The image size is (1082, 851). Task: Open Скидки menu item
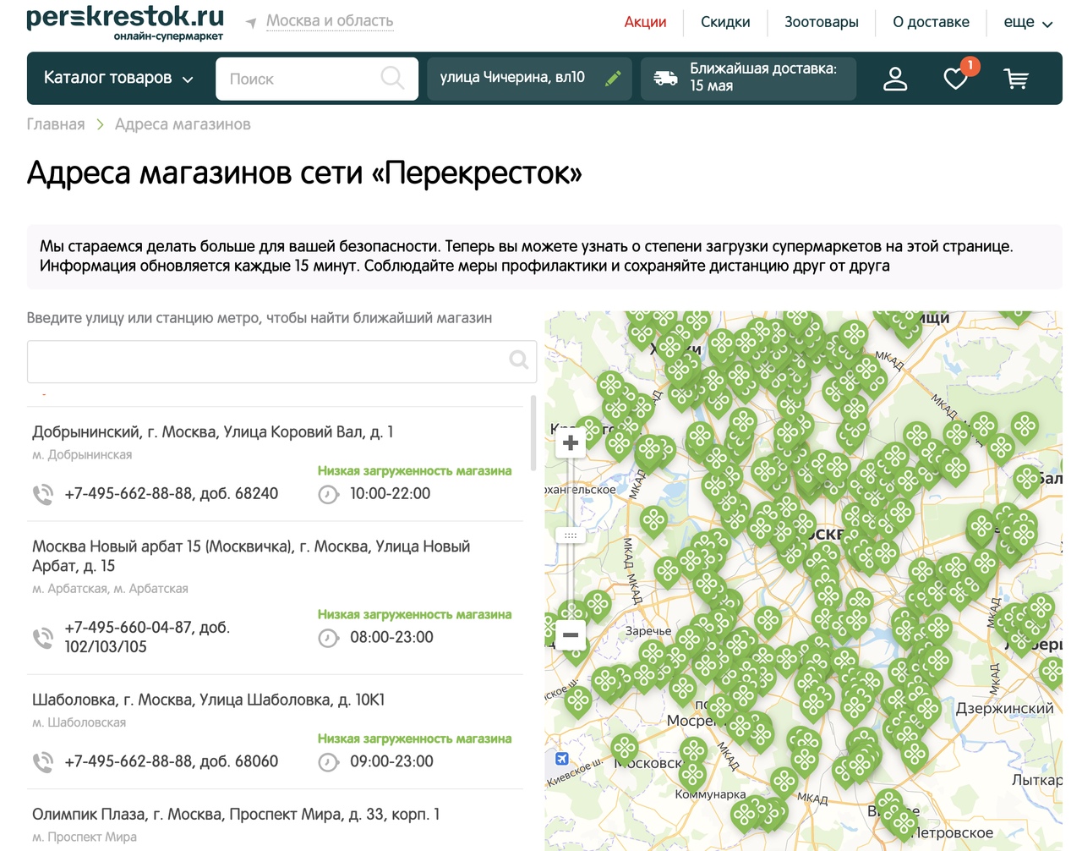pyautogui.click(x=725, y=22)
